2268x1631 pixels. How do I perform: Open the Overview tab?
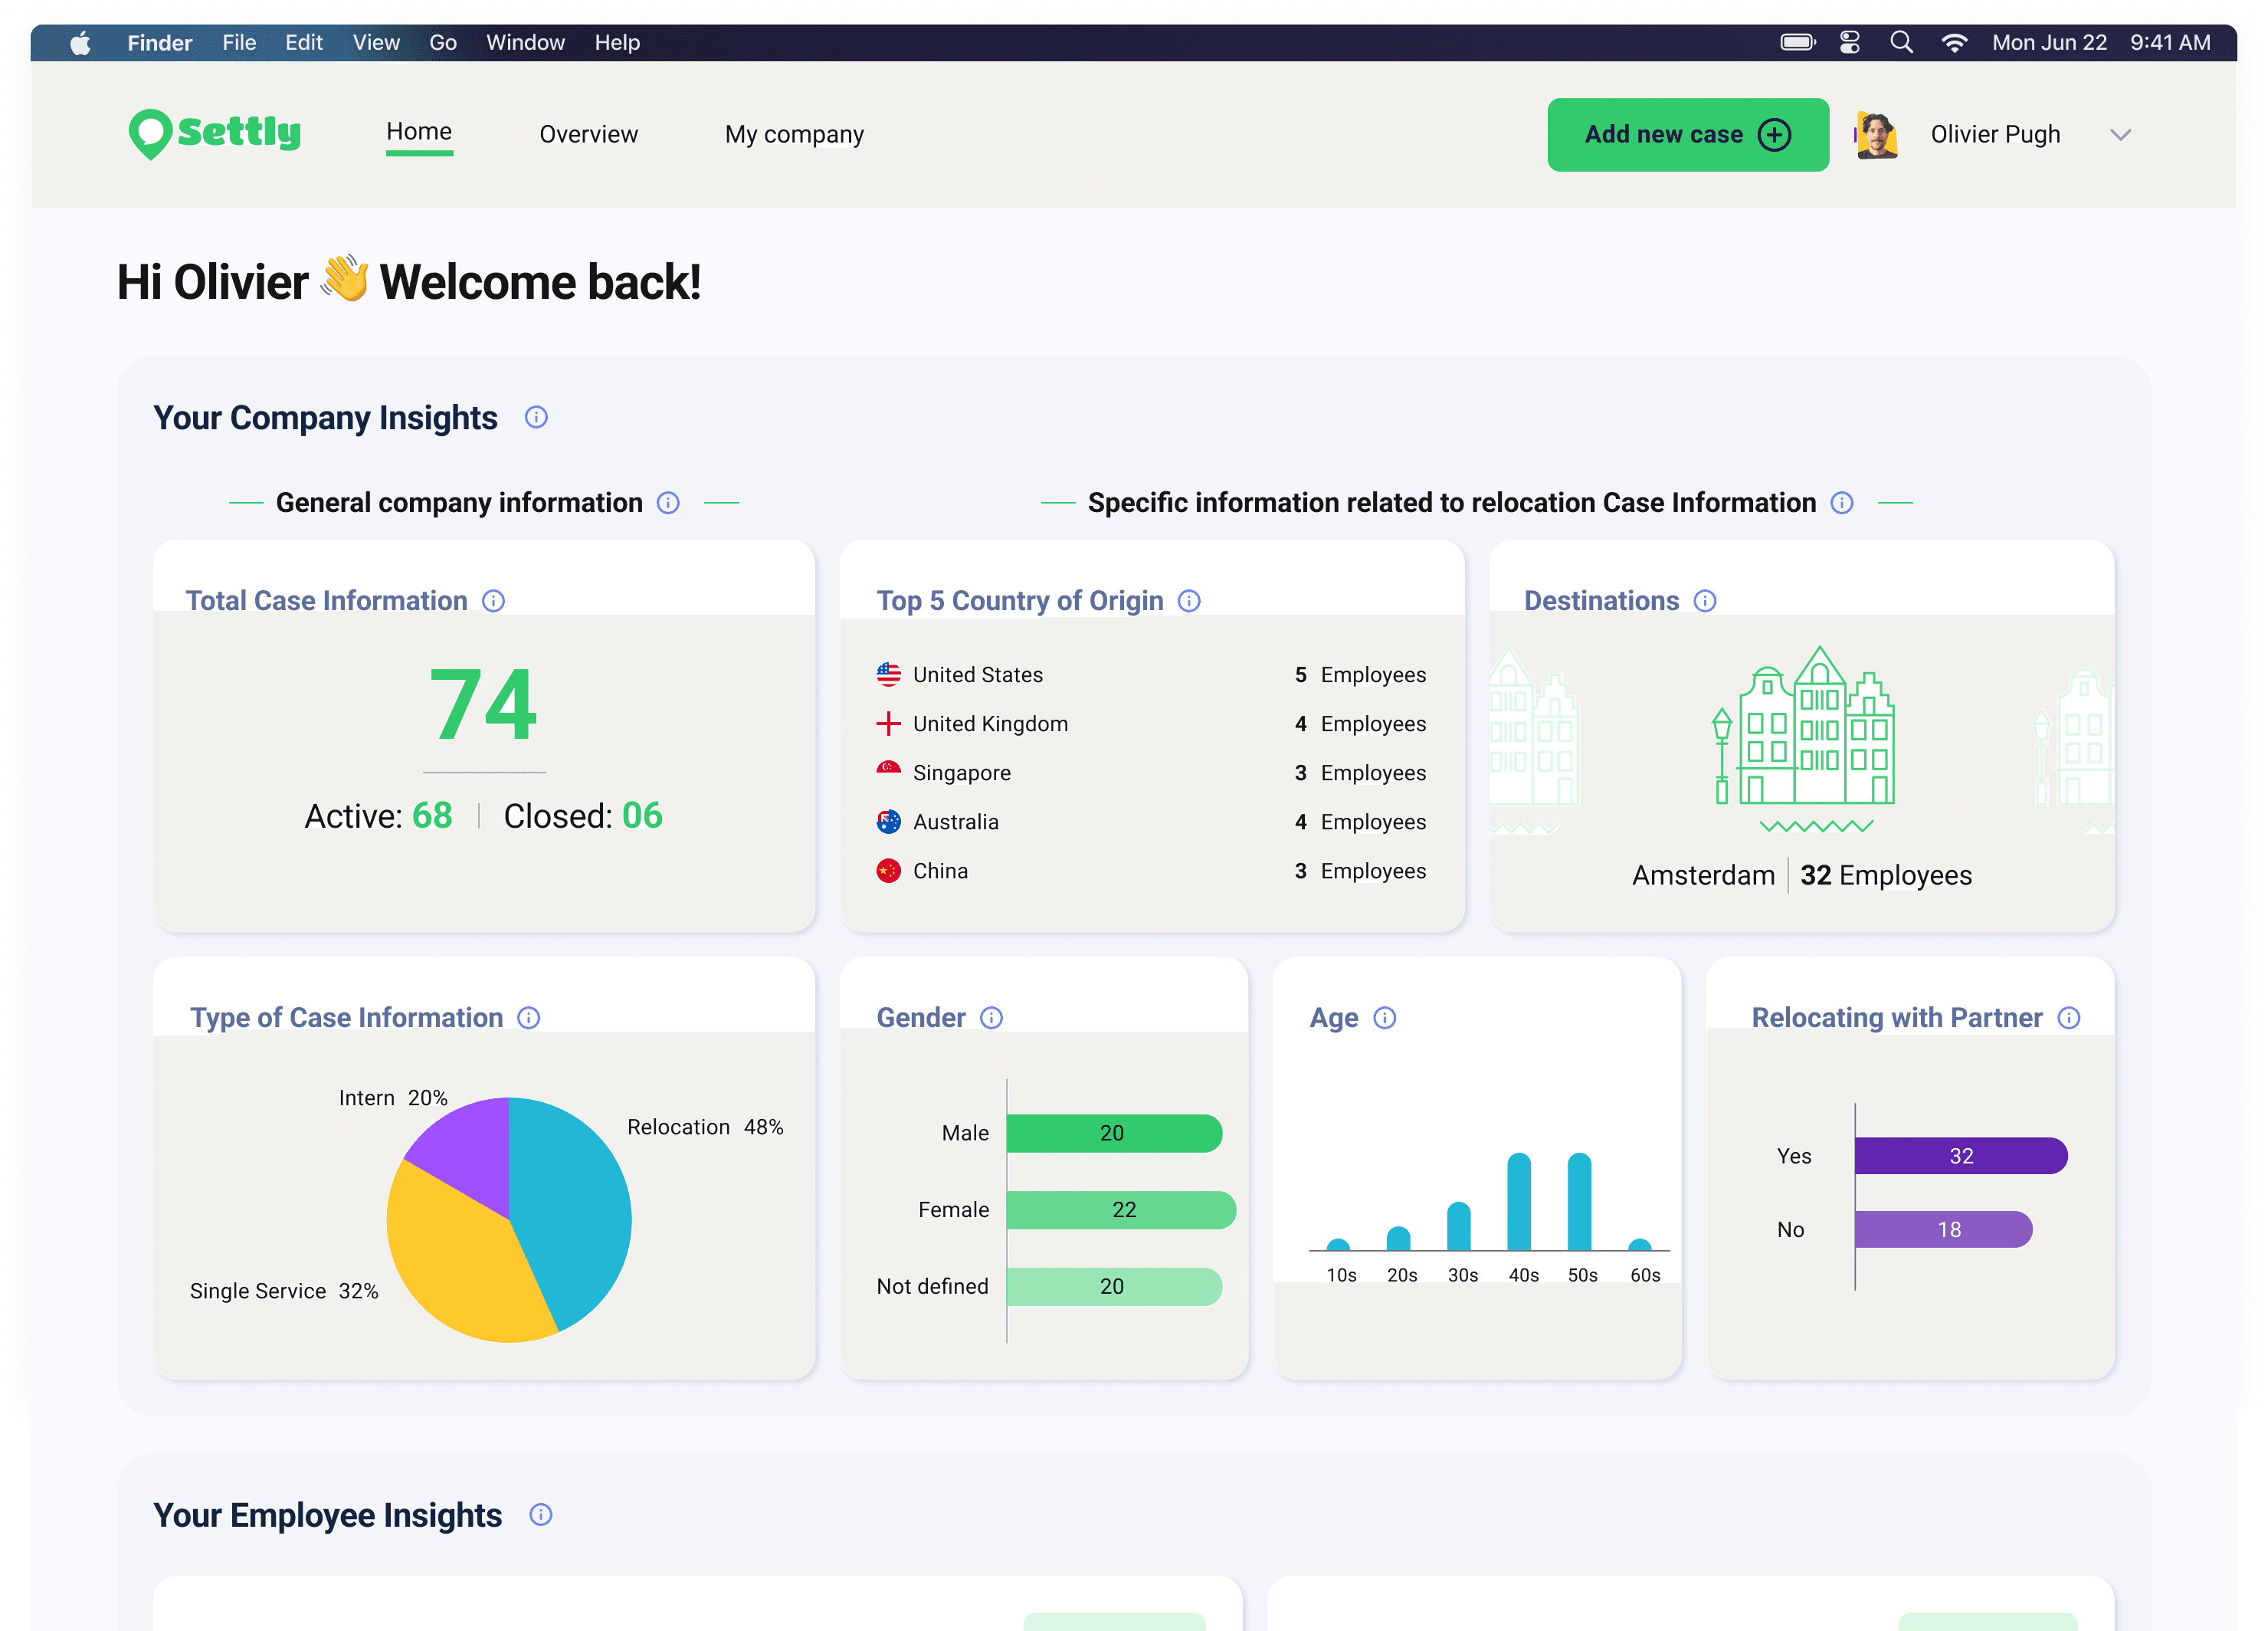coord(588,134)
